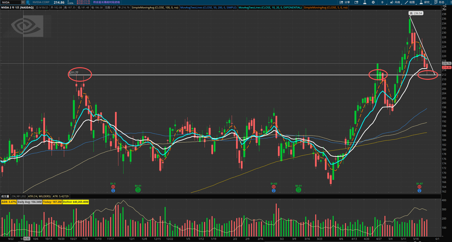Click the blue lightbulb event icon in February
Viewport: 452px width, 242px height.
coord(274,190)
